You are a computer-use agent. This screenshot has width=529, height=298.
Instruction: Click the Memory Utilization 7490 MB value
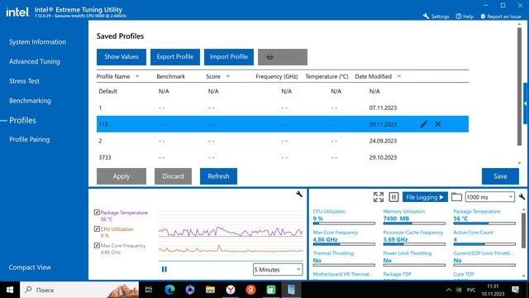tap(396, 219)
